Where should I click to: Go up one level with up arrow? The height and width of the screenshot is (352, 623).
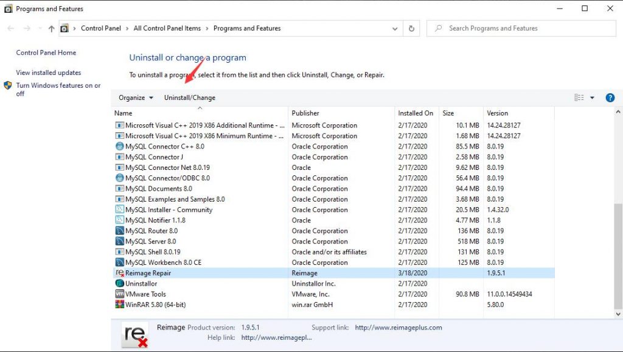pos(51,29)
